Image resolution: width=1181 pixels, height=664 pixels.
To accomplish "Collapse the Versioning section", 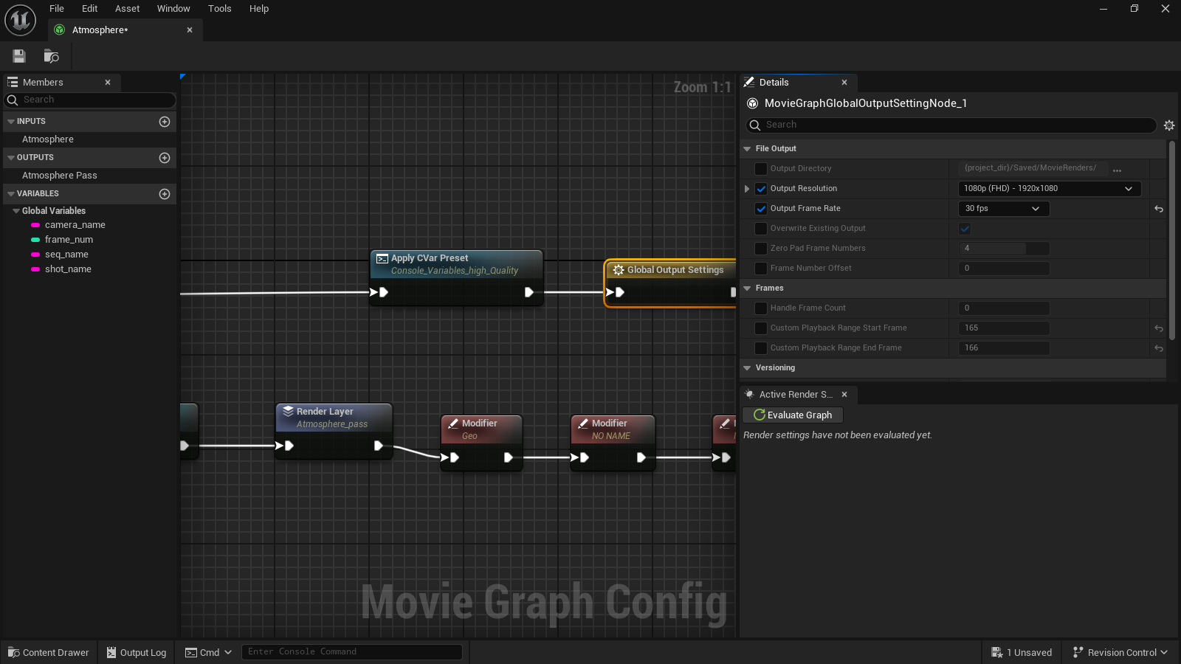I will [x=747, y=368].
